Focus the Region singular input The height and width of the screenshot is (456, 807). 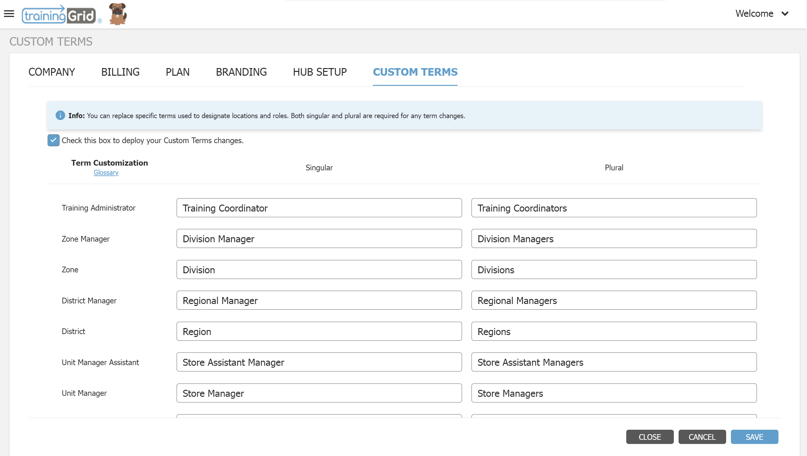point(319,332)
